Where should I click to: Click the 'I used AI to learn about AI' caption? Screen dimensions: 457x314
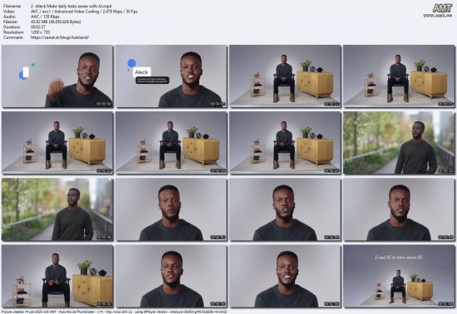[x=398, y=258]
